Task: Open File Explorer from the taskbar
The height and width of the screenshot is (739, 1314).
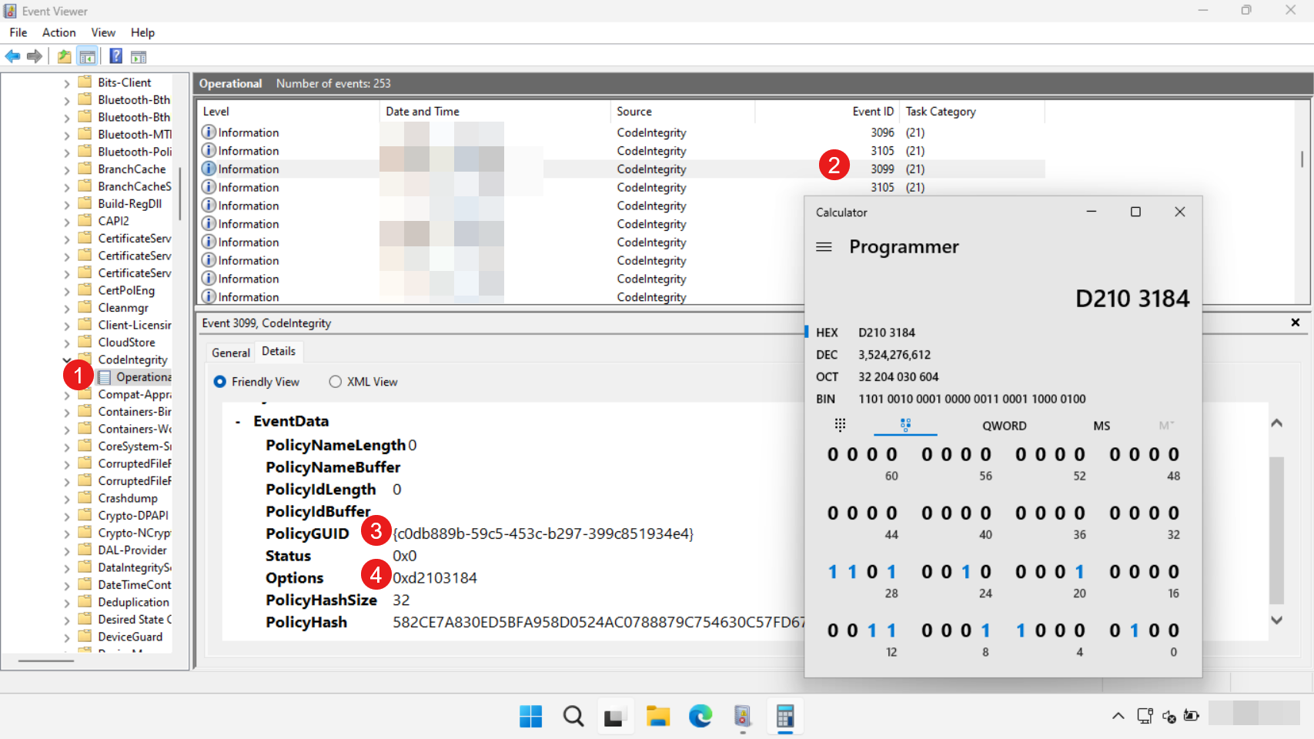Action: 657,717
